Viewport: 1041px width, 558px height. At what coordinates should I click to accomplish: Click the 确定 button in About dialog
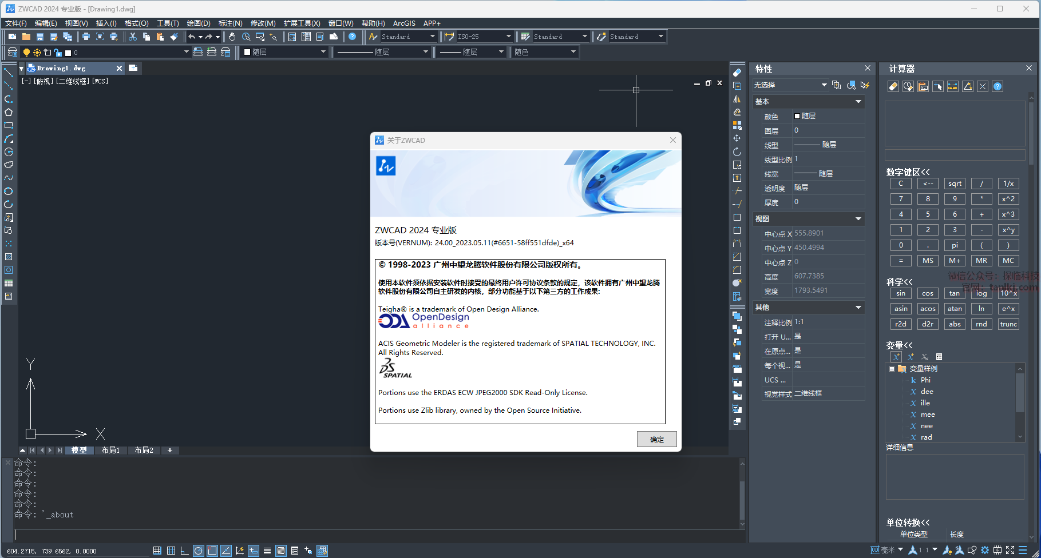click(656, 439)
